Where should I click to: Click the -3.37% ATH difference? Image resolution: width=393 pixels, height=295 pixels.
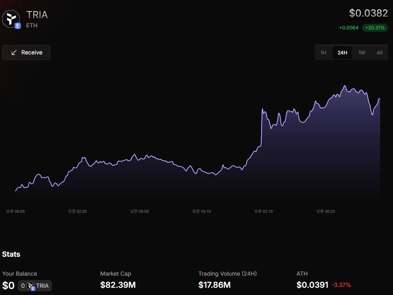pos(341,285)
